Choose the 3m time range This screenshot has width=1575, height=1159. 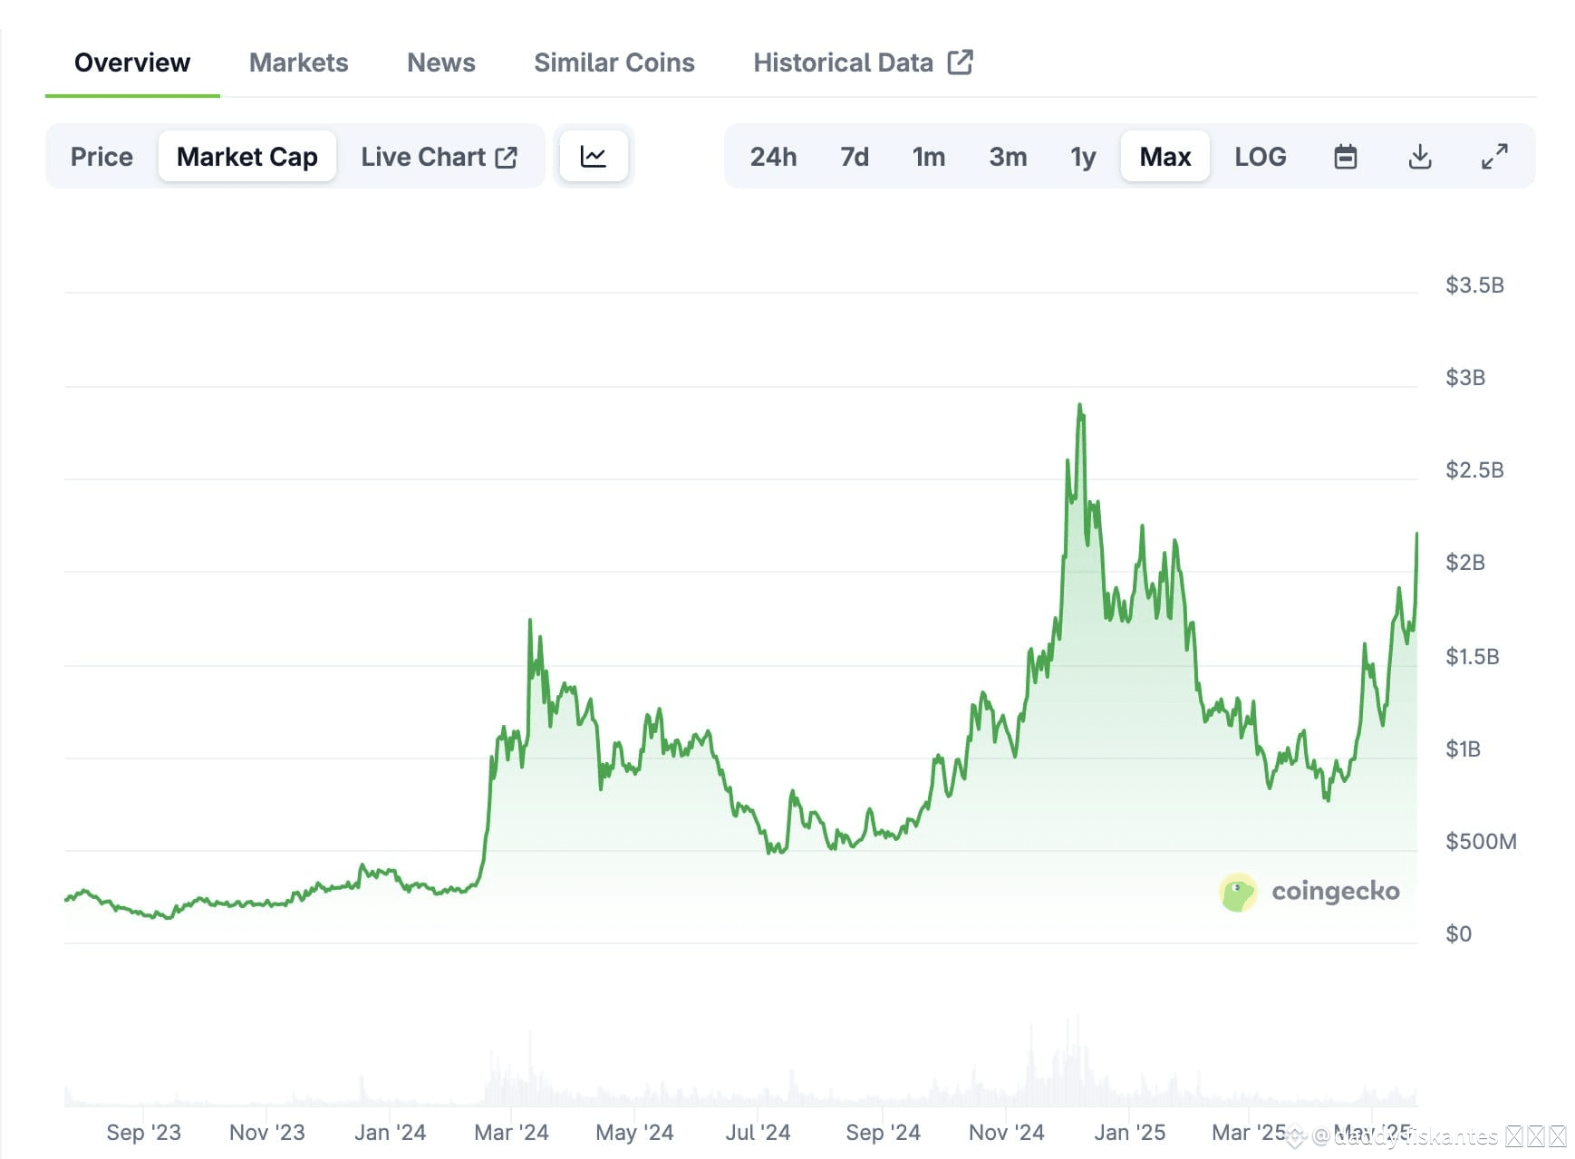(x=1008, y=157)
